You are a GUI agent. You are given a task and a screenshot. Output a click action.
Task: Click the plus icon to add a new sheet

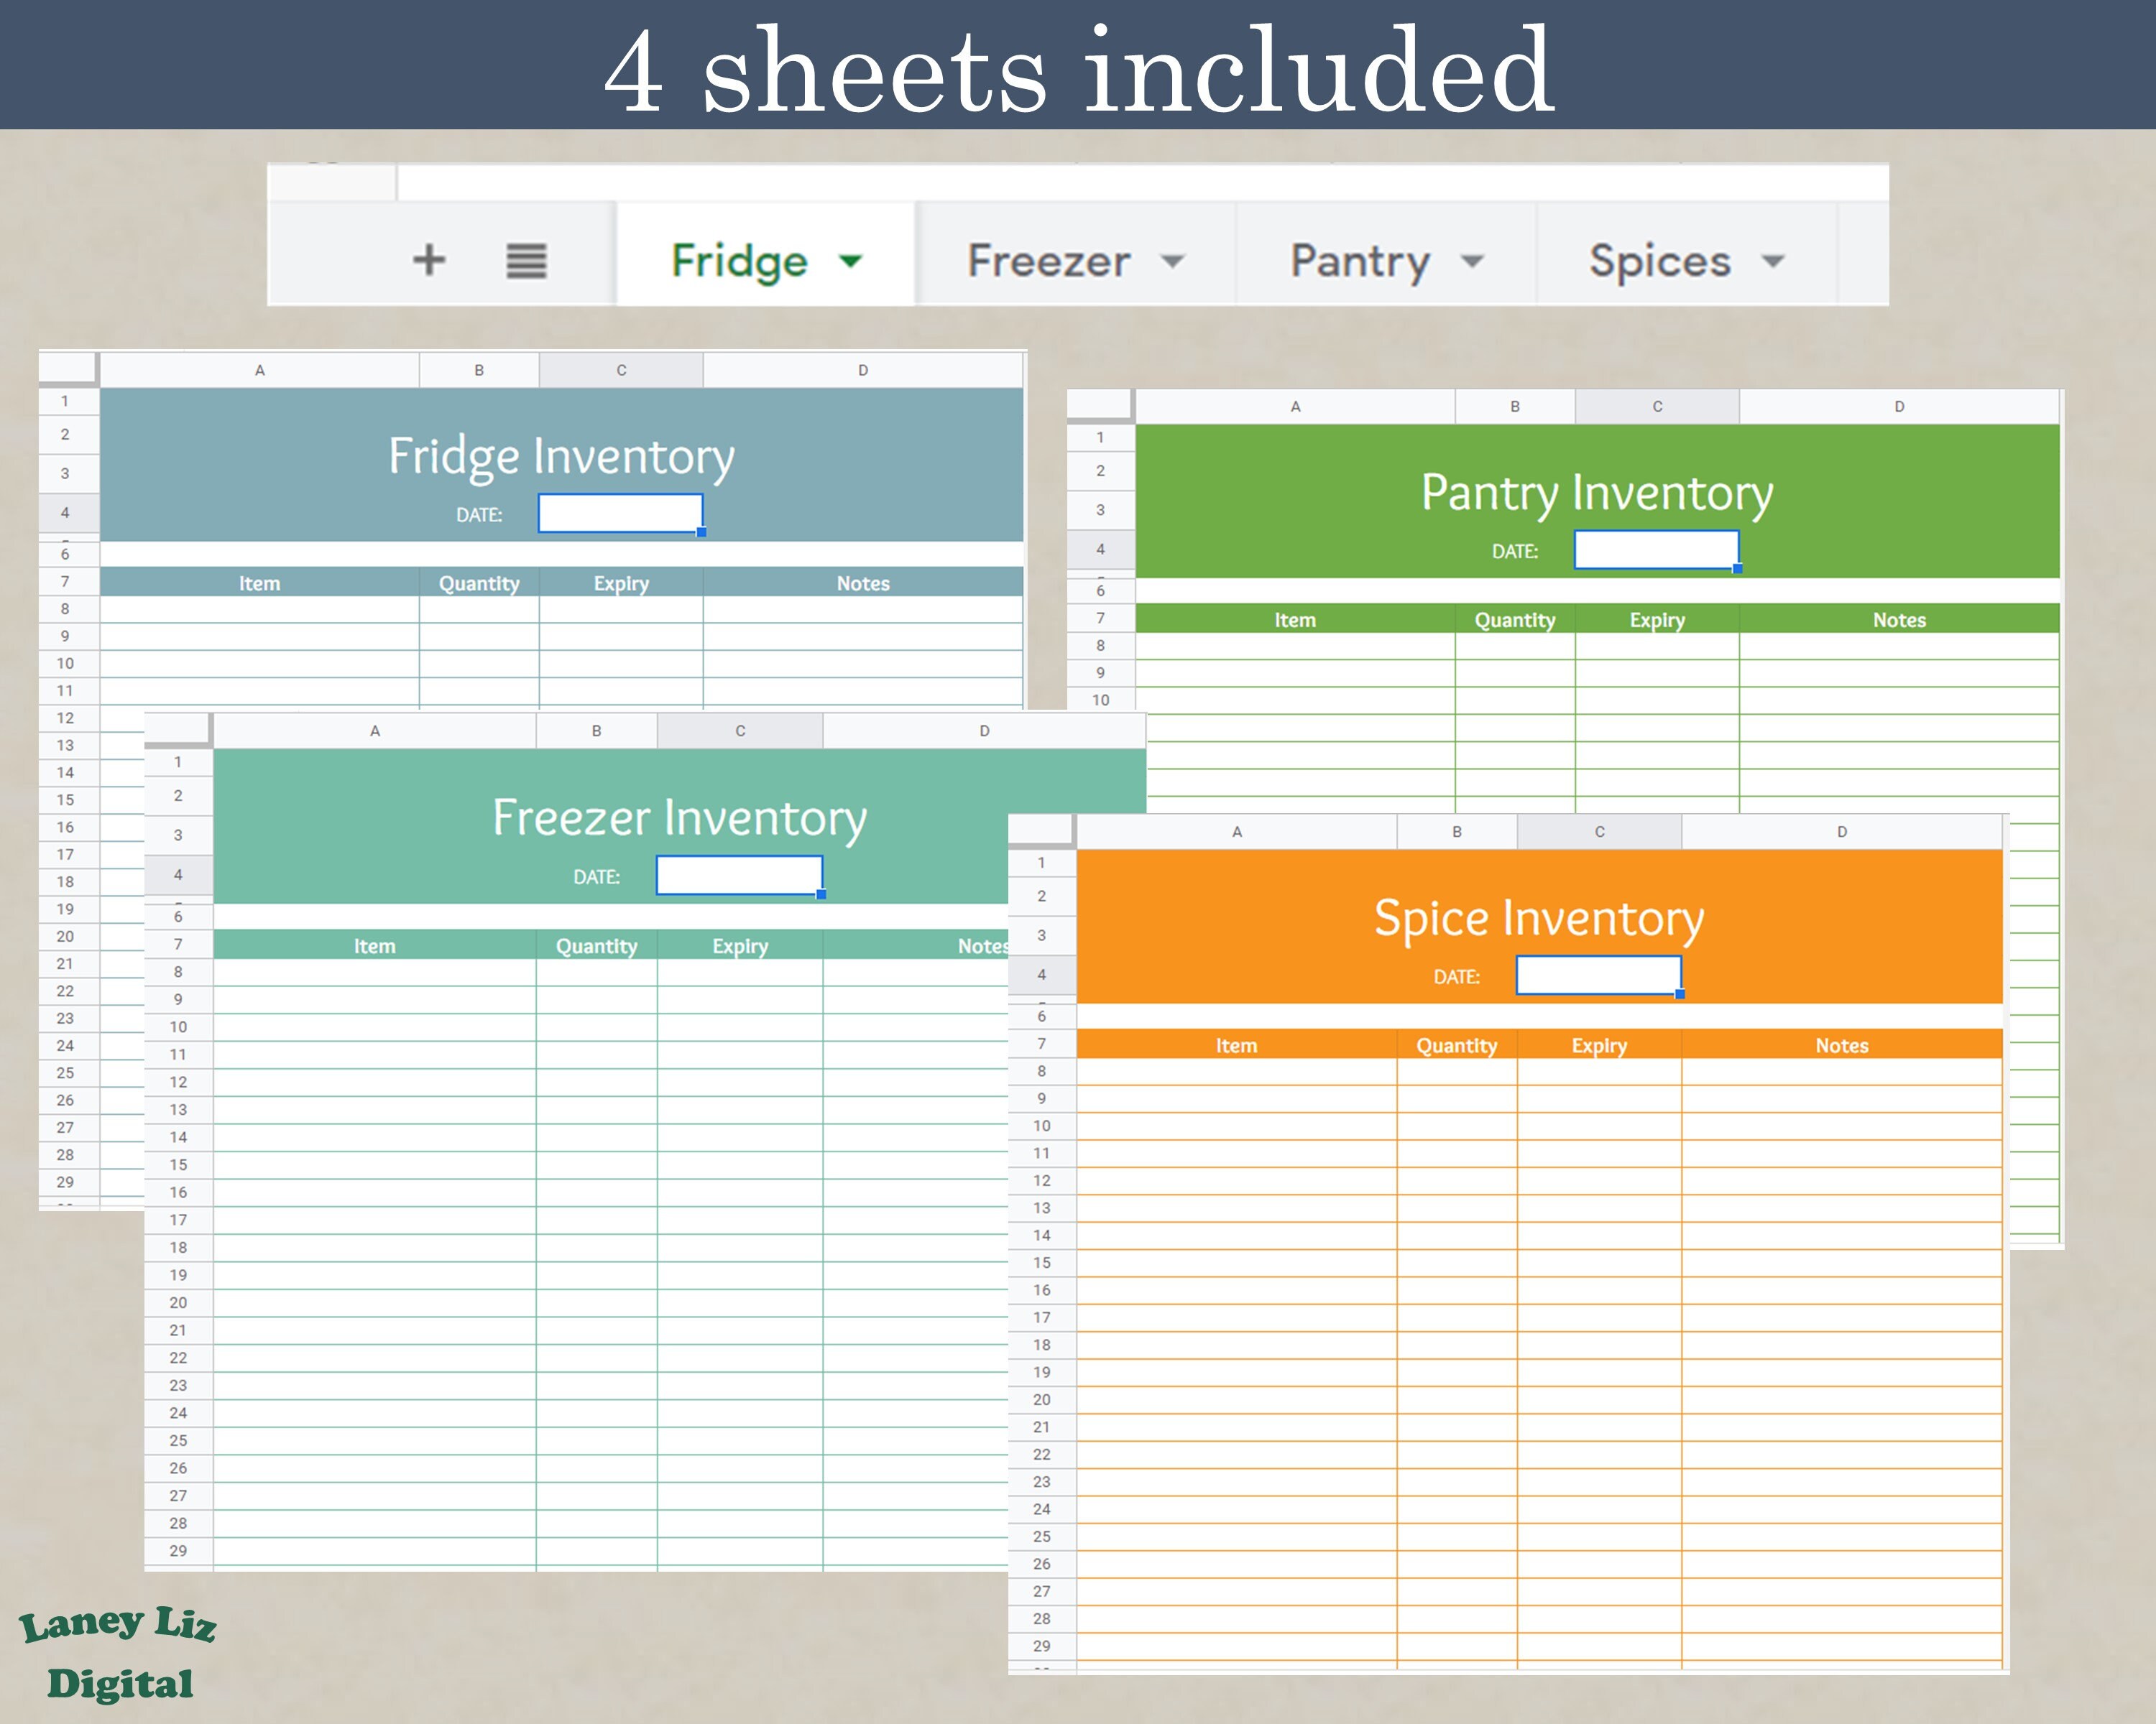click(x=430, y=259)
